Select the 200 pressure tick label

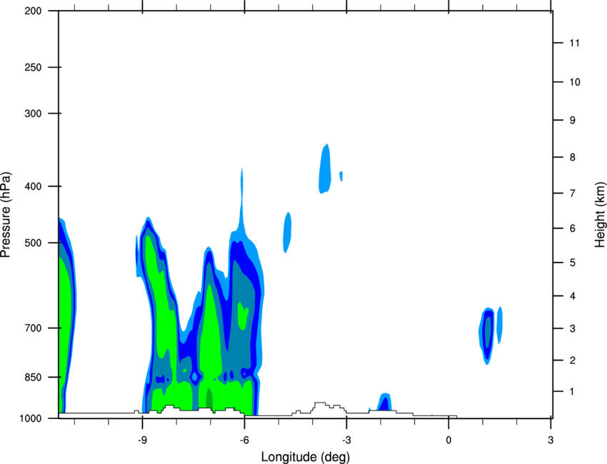(x=33, y=11)
